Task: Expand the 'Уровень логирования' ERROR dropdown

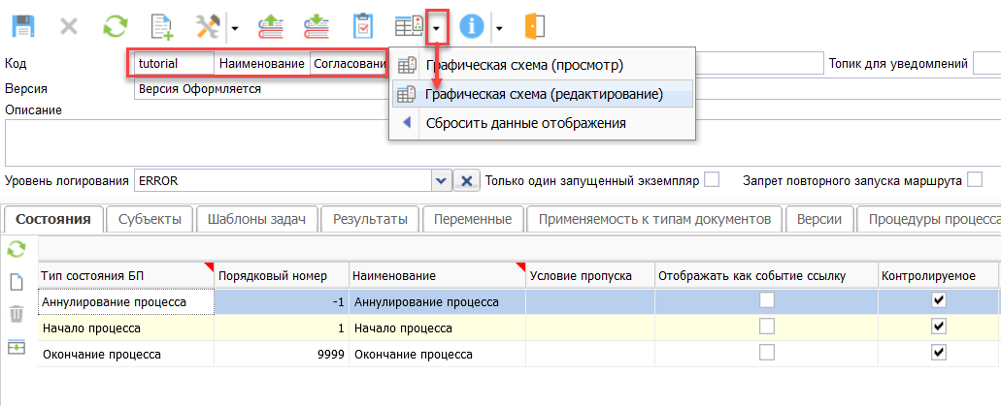Action: 441,181
